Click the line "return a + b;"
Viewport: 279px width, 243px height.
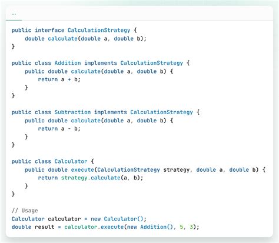pos(59,79)
